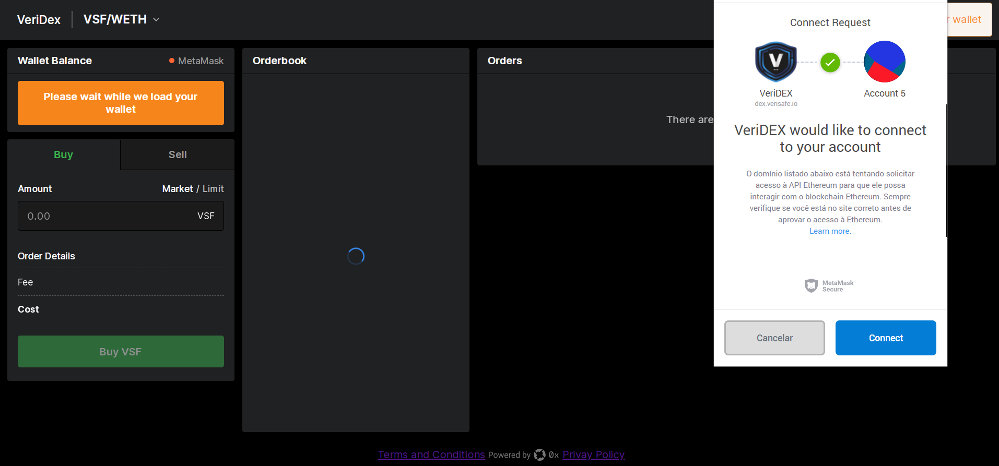The image size is (999, 466).
Task: Open the Learn more link
Action: 830,231
